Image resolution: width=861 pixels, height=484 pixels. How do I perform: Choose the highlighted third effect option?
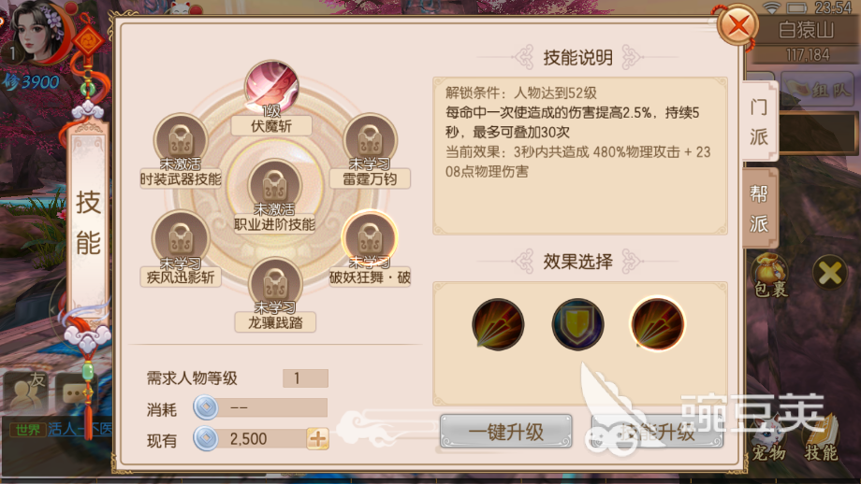(657, 324)
